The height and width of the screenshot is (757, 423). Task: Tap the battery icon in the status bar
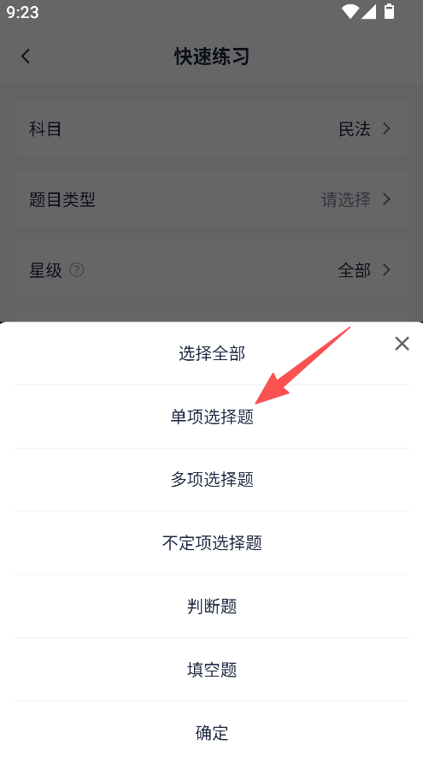(x=389, y=11)
